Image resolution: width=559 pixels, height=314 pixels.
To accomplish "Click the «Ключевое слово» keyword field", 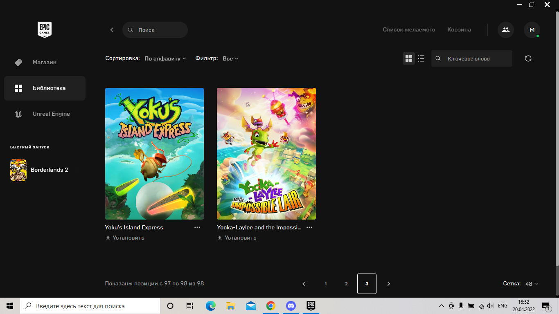I will click(x=472, y=58).
